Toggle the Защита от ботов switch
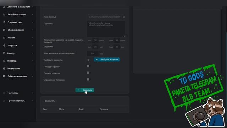 (x=89, y=73)
